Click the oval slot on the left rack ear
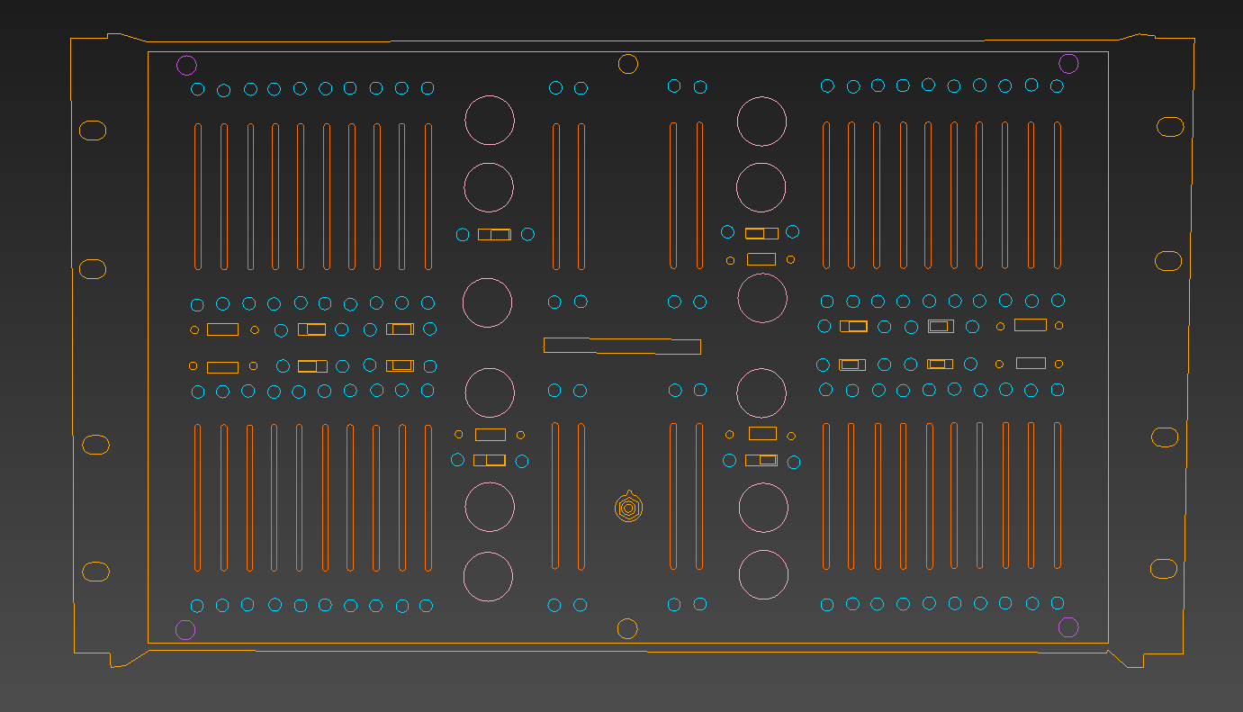The width and height of the screenshot is (1243, 712). (94, 129)
